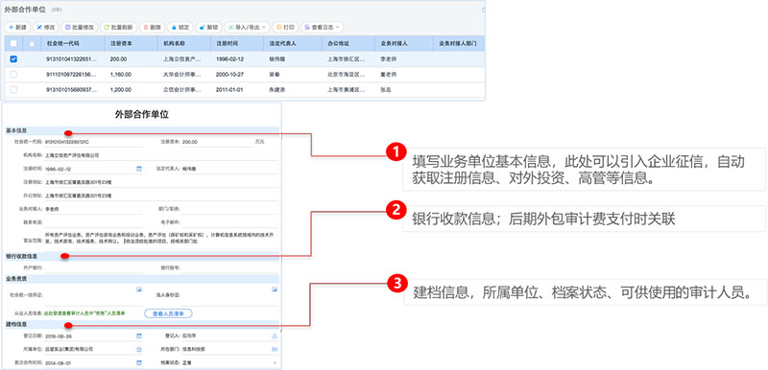
Task: Click the 上海市徐汇区… address cell in table
Action: [x=347, y=59]
